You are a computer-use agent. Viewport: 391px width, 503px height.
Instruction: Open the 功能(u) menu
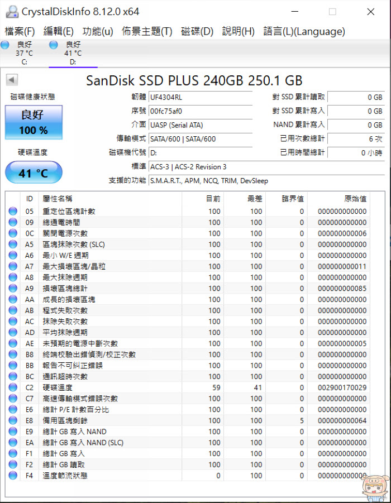tap(98, 31)
